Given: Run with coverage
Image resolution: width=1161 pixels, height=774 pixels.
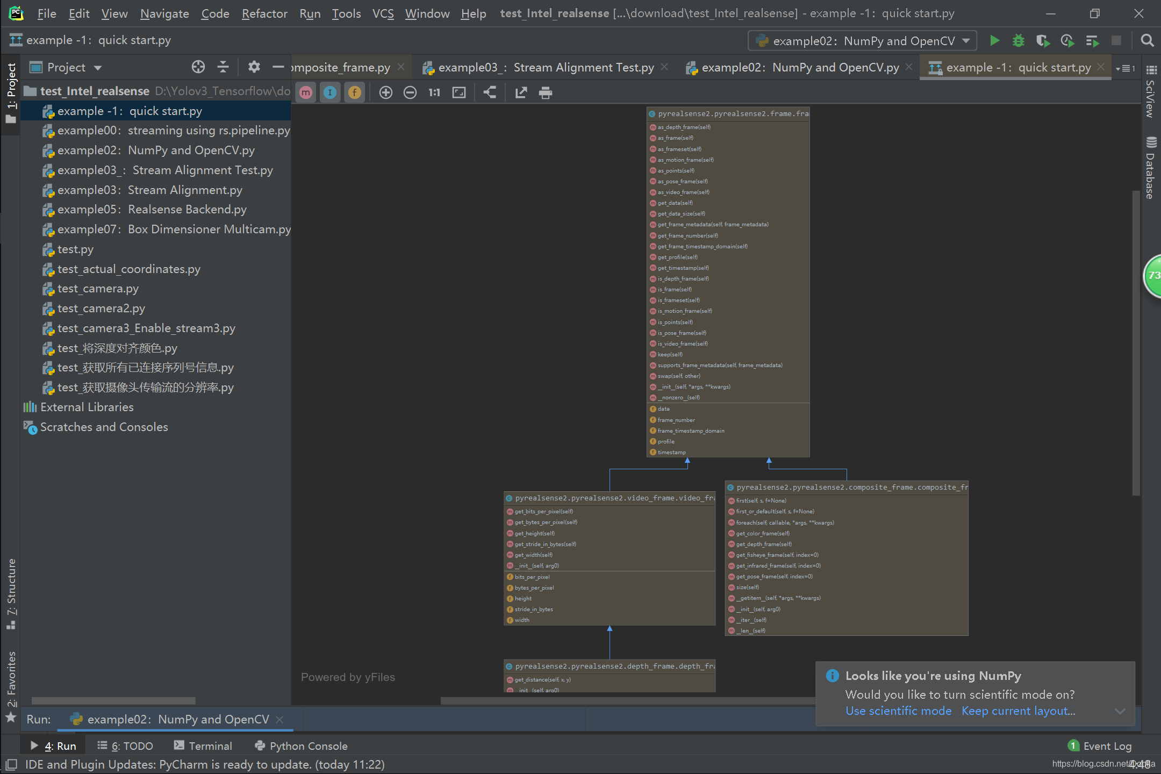Looking at the screenshot, I should [x=1043, y=40].
